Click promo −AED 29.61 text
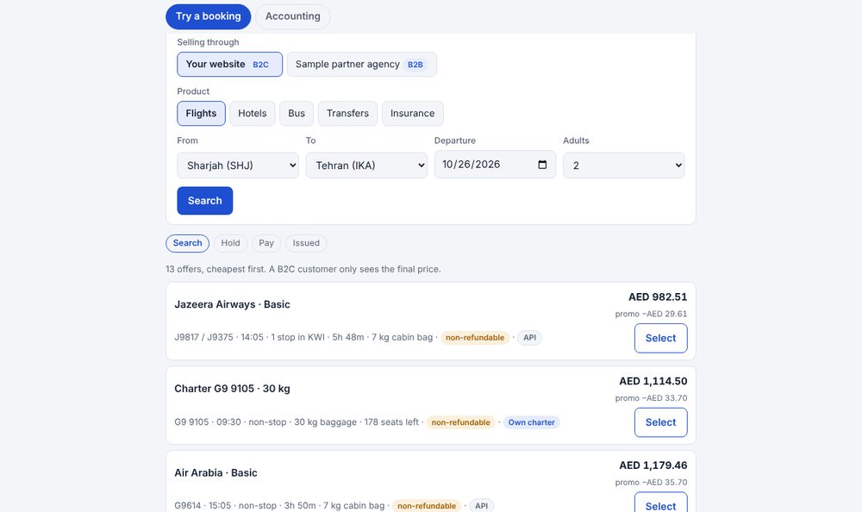The image size is (862, 512). (651, 314)
